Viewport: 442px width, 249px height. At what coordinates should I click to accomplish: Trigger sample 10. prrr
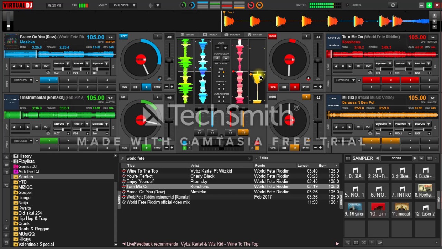pyautogui.click(x=378, y=210)
